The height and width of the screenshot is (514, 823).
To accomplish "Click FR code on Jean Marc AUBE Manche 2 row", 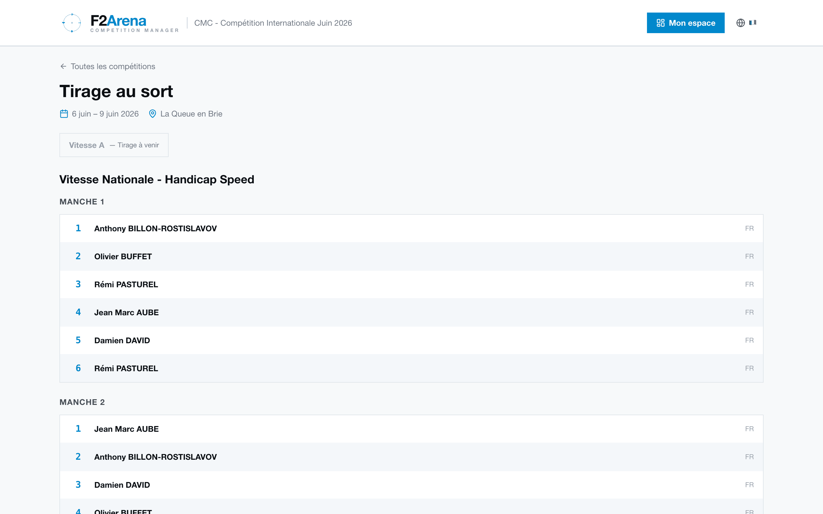I will (x=749, y=429).
